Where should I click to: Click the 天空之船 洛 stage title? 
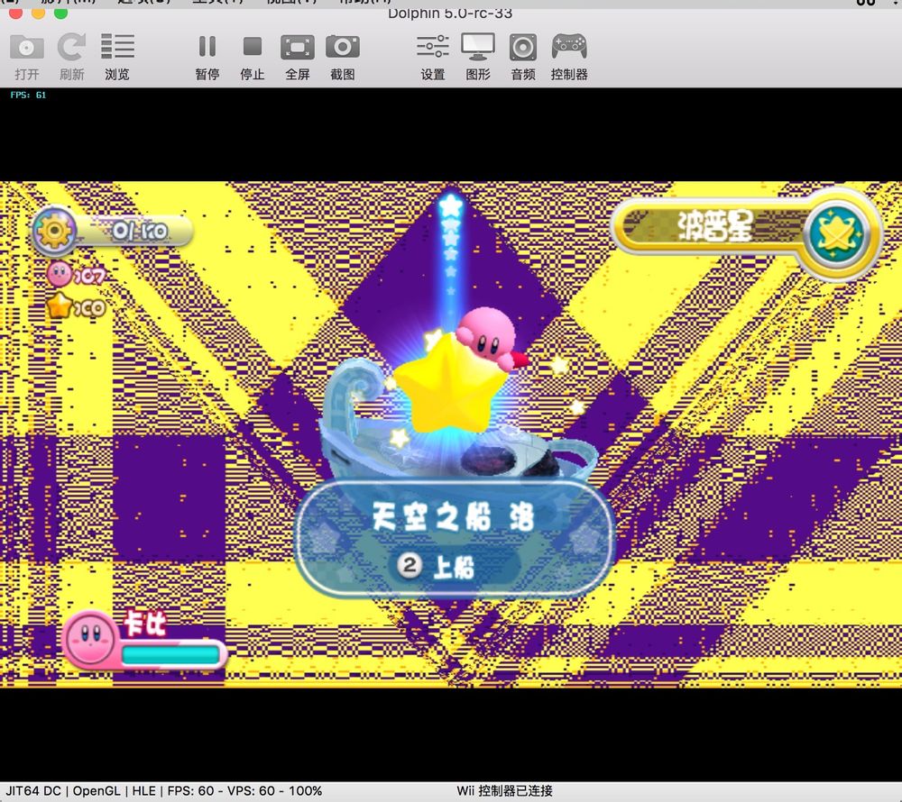click(453, 516)
